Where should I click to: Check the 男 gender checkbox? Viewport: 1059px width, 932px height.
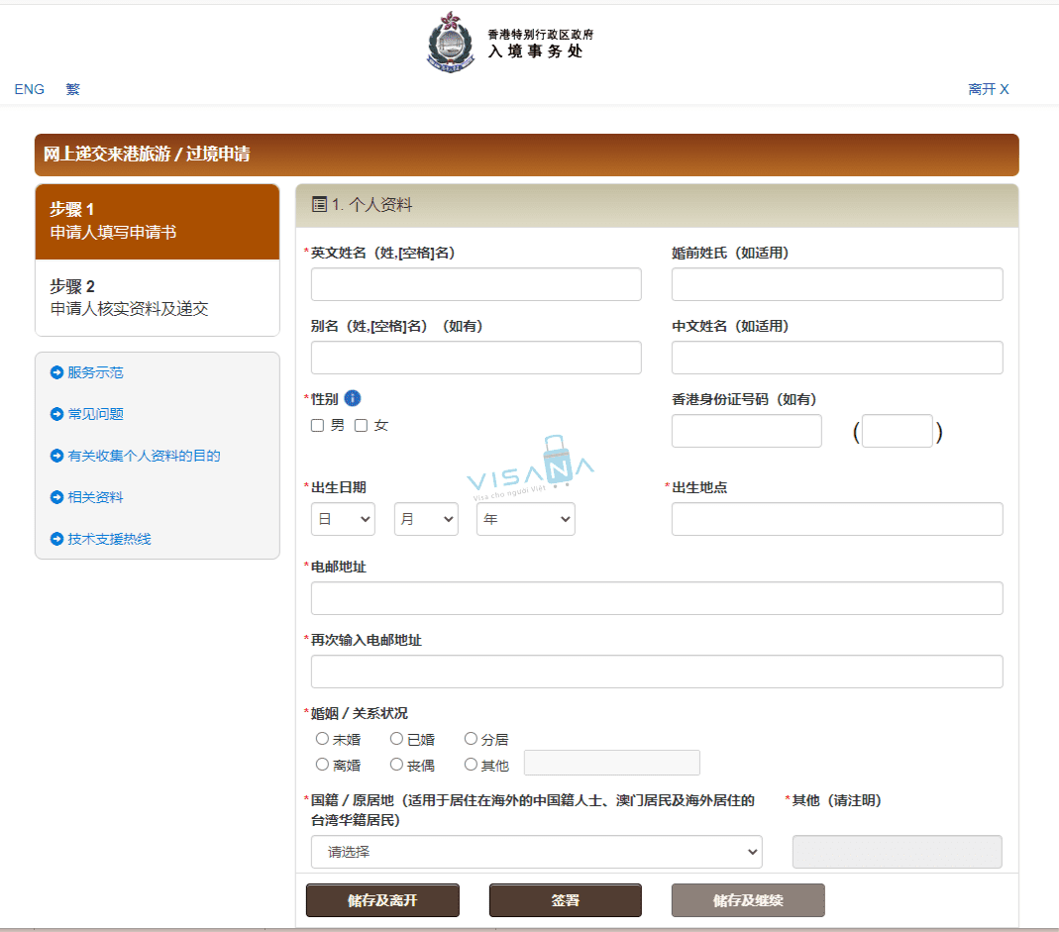coord(317,425)
